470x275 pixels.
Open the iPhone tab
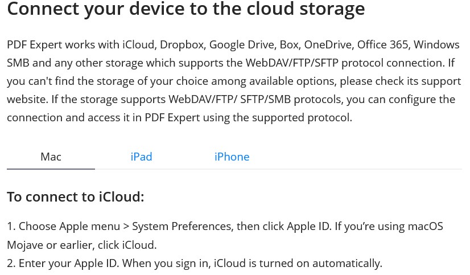pyautogui.click(x=232, y=157)
